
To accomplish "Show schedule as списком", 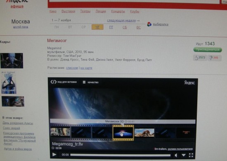I will [x=72, y=68].
